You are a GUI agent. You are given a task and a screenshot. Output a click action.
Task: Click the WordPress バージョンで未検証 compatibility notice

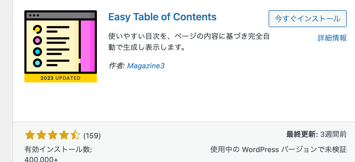point(279,149)
